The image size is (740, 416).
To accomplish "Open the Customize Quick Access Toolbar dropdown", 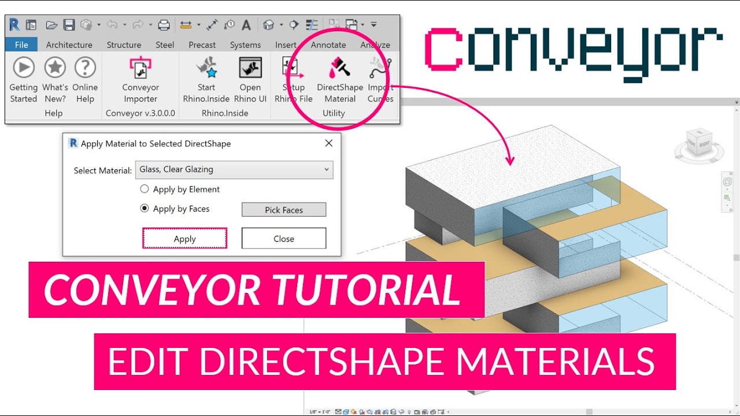I will coord(373,25).
